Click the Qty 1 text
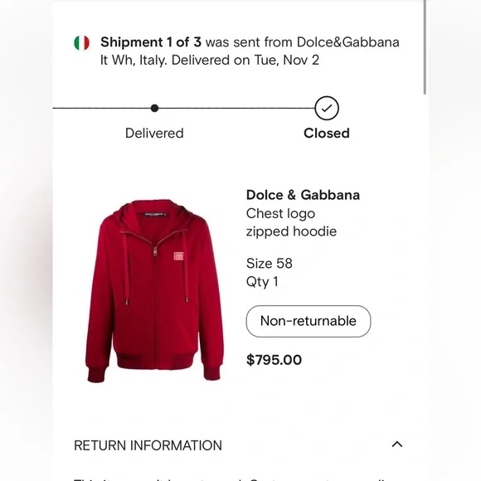 click(262, 282)
